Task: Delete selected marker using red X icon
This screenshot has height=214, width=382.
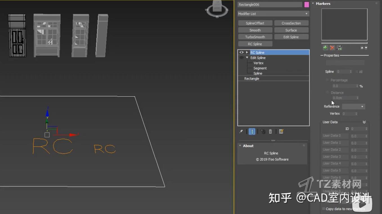Action: coord(332,48)
